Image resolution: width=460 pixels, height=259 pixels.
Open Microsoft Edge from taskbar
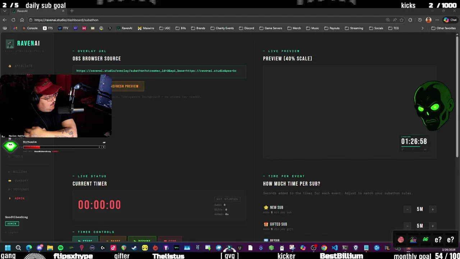pos(29,248)
